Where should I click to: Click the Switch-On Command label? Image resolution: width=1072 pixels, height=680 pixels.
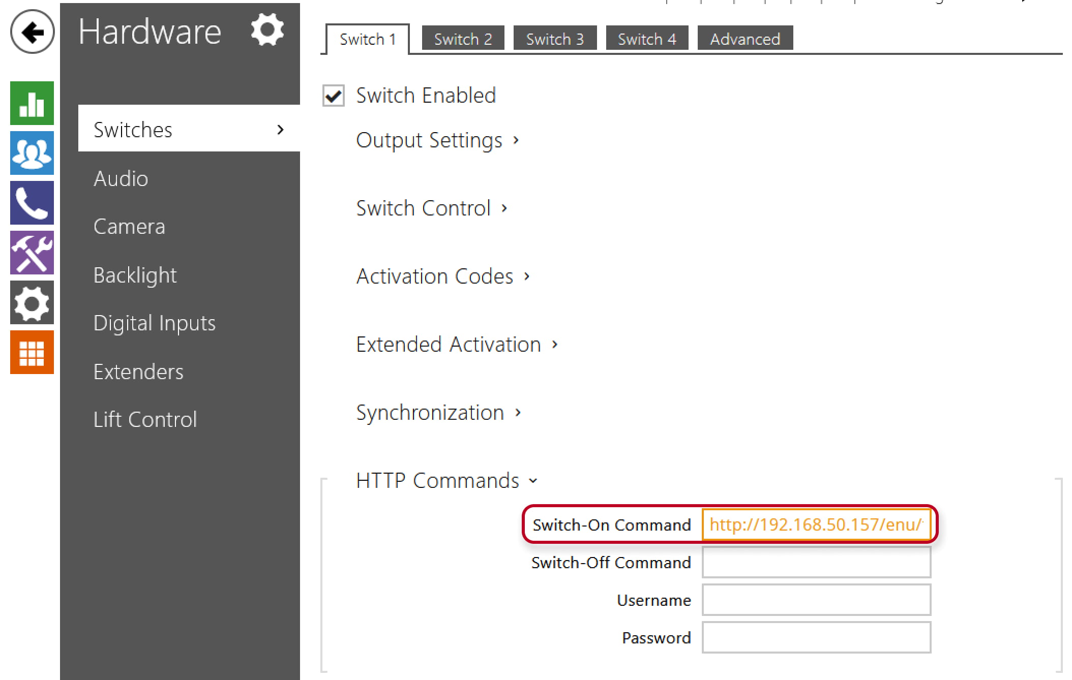coord(612,525)
